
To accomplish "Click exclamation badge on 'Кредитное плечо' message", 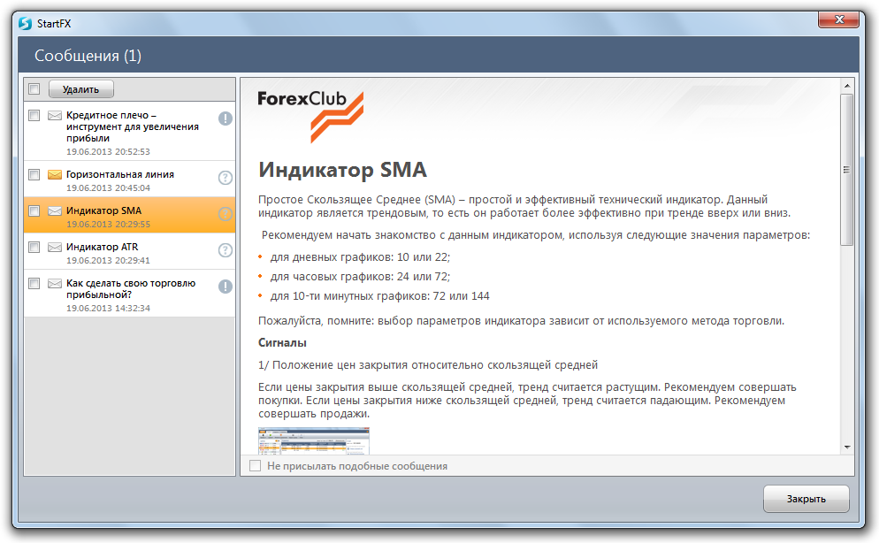I will 225,119.
